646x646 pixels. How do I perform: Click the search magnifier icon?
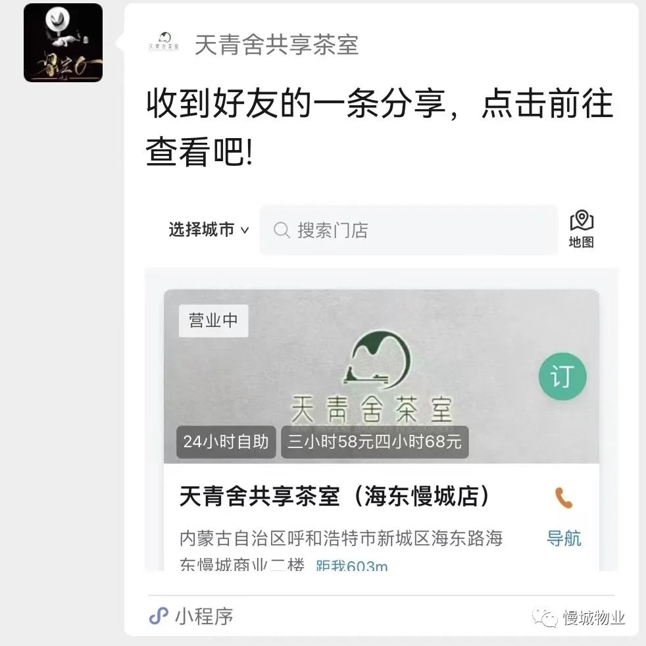tap(282, 230)
